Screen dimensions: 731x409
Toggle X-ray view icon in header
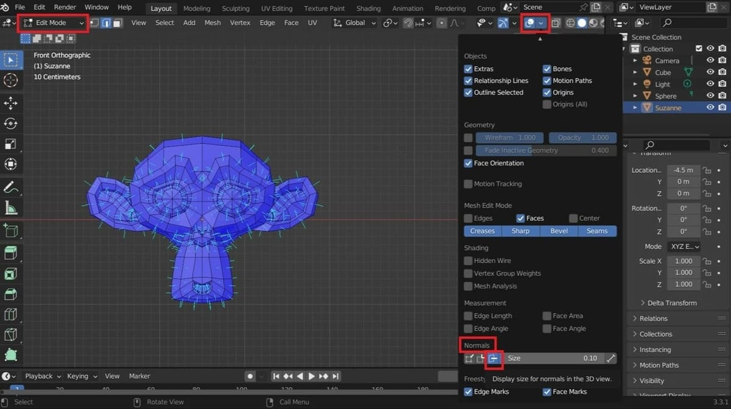coord(555,23)
